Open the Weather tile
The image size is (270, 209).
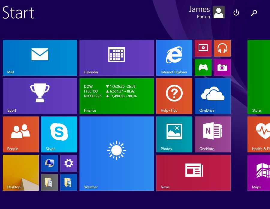[117, 154]
